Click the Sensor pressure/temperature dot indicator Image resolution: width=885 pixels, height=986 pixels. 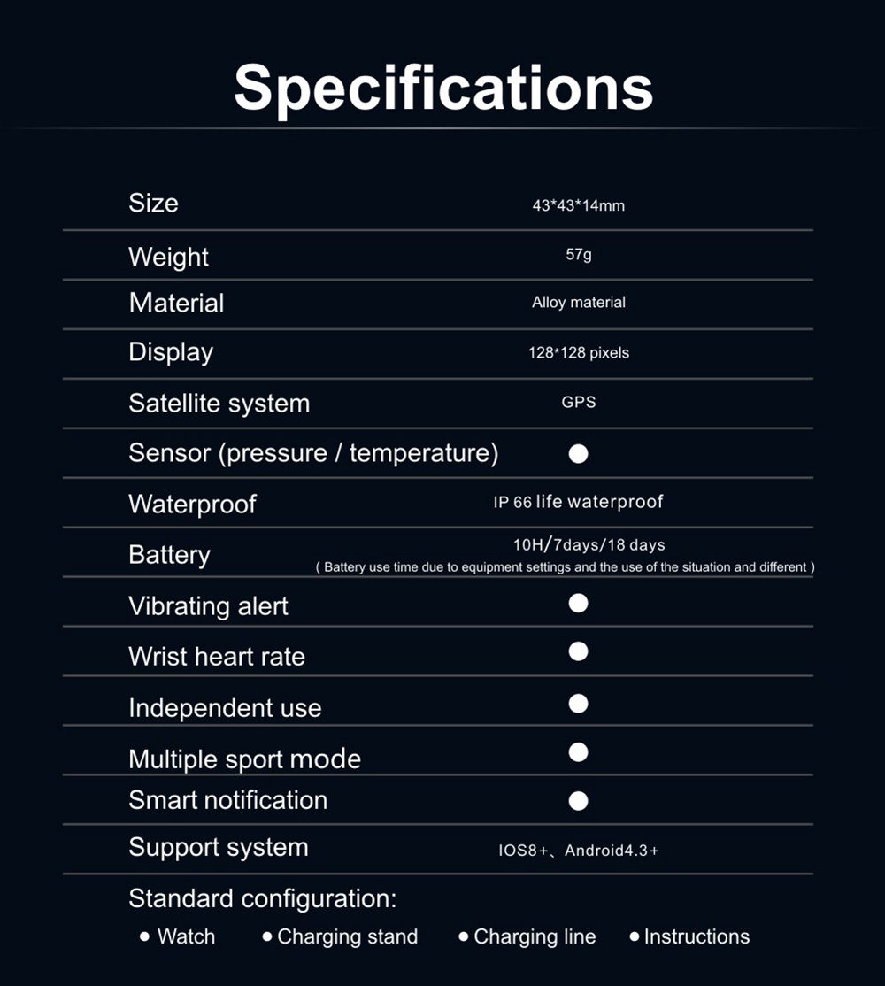tap(578, 454)
